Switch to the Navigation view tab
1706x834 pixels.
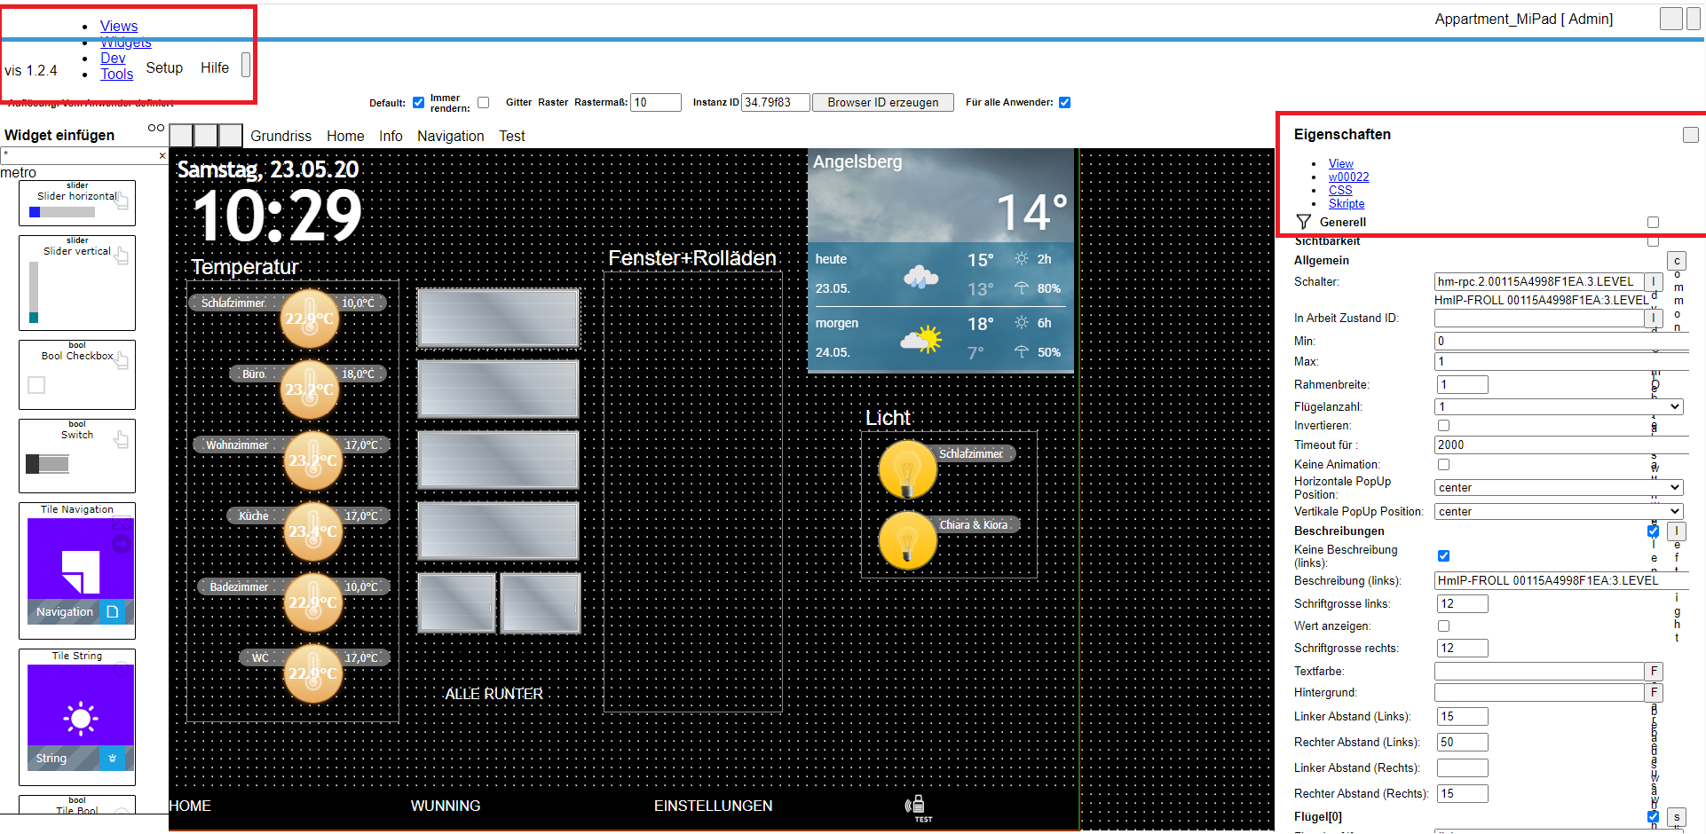[x=451, y=137]
